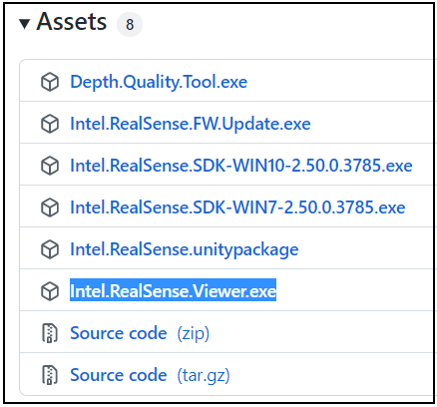Download Source code (zip)

140,333
